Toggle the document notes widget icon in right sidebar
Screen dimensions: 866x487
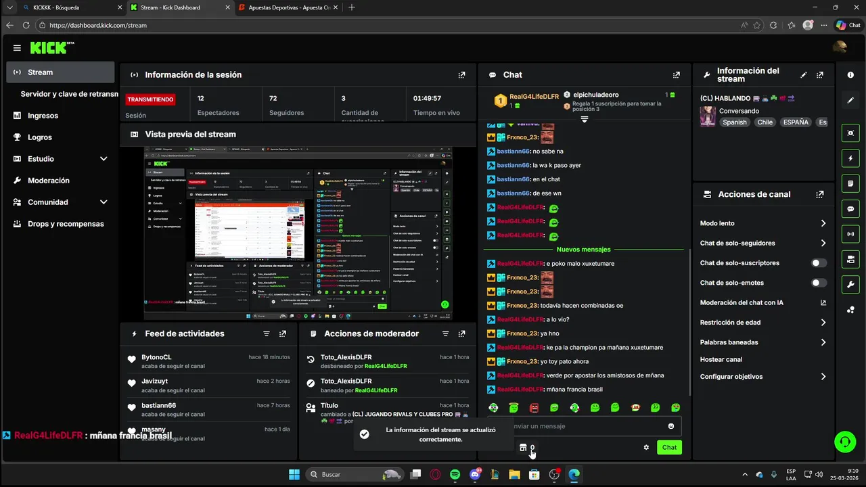850,183
